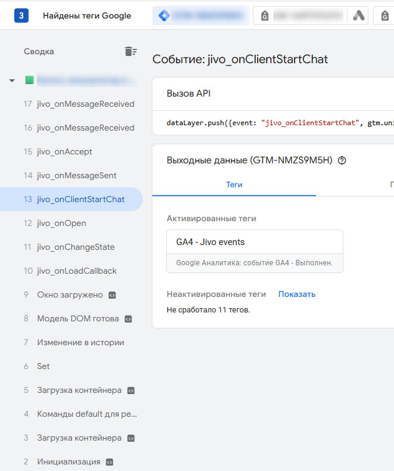Select event 16 jivo_onMessageReceived
The height and width of the screenshot is (471, 394).
(x=71, y=128)
